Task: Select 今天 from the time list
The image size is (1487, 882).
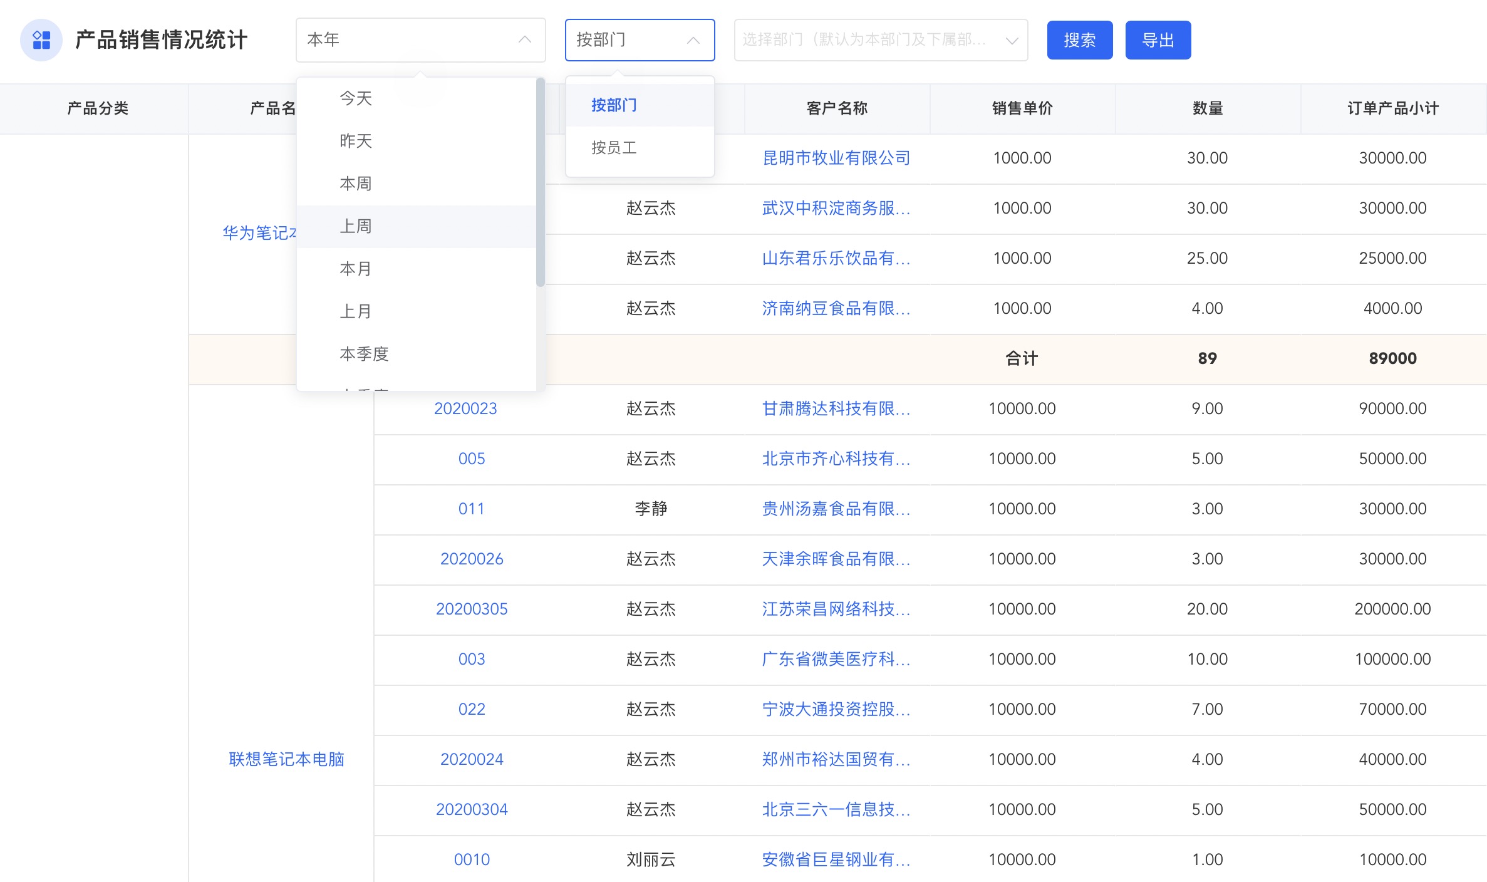Action: tap(356, 98)
